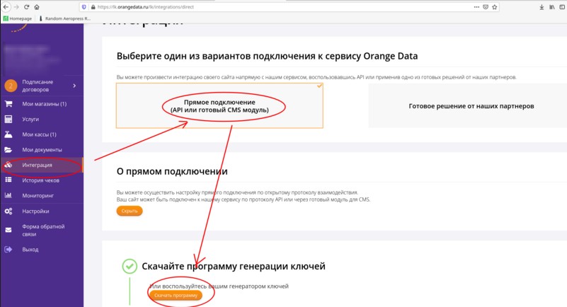Click the padlock site security icon
The width and height of the screenshot is (567, 307).
(x=93, y=7)
